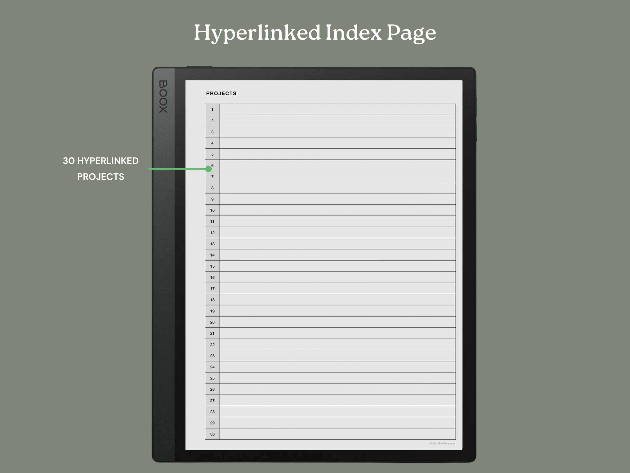
Task: Open hyperlinked project number 20
Action: pos(212,322)
